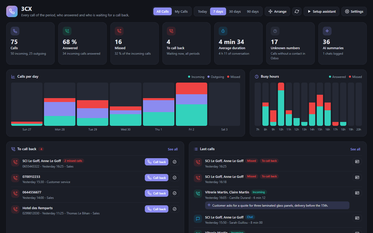Refresh the dashboard with the reload icon
The height and width of the screenshot is (233, 373).
pyautogui.click(x=297, y=11)
